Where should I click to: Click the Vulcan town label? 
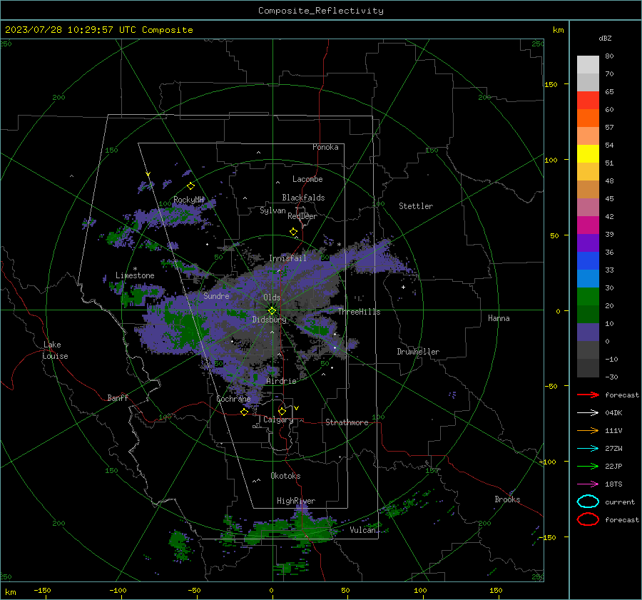(362, 530)
